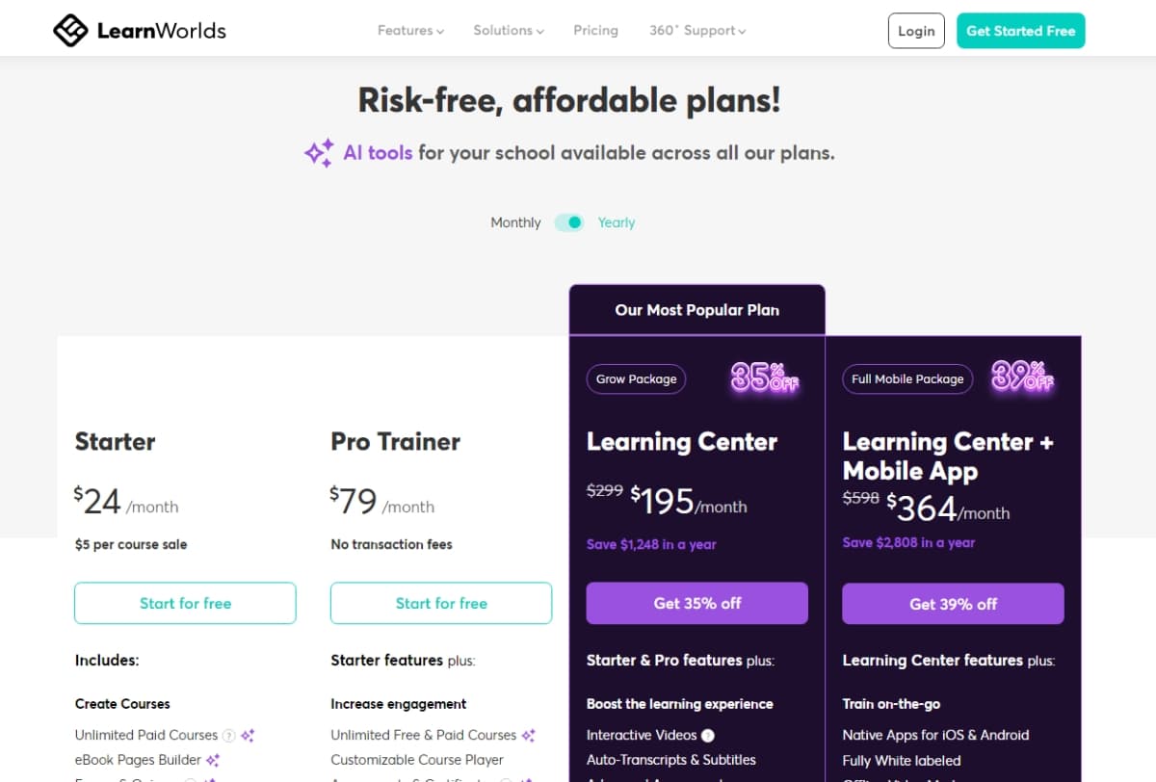Click the 35% off neon badge

coord(764,377)
